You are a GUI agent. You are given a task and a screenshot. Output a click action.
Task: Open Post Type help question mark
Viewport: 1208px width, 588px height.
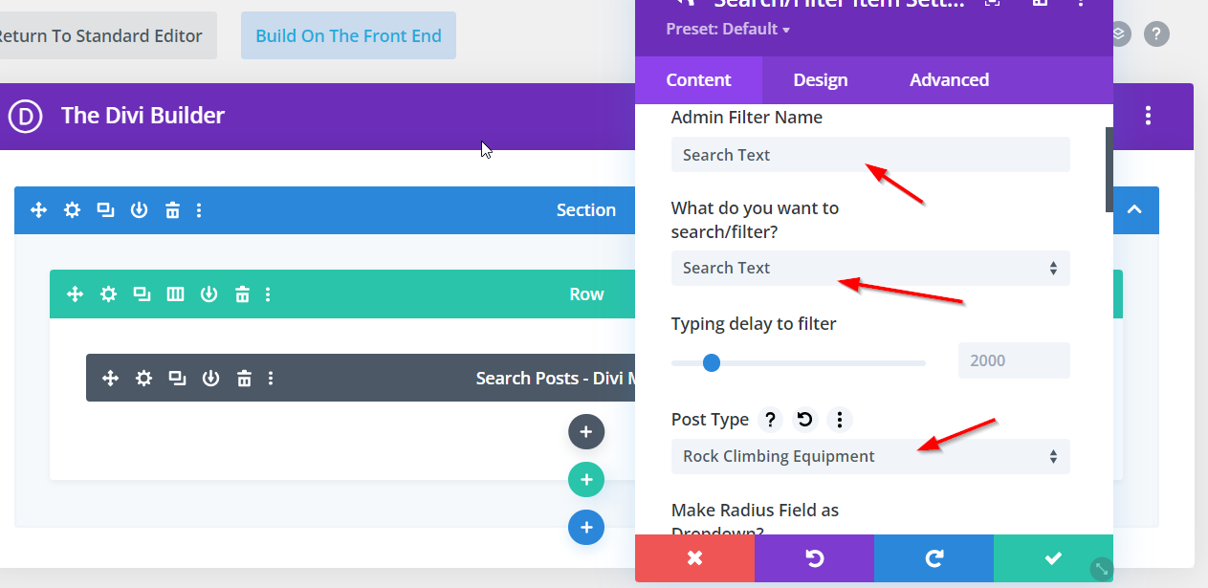click(x=770, y=420)
